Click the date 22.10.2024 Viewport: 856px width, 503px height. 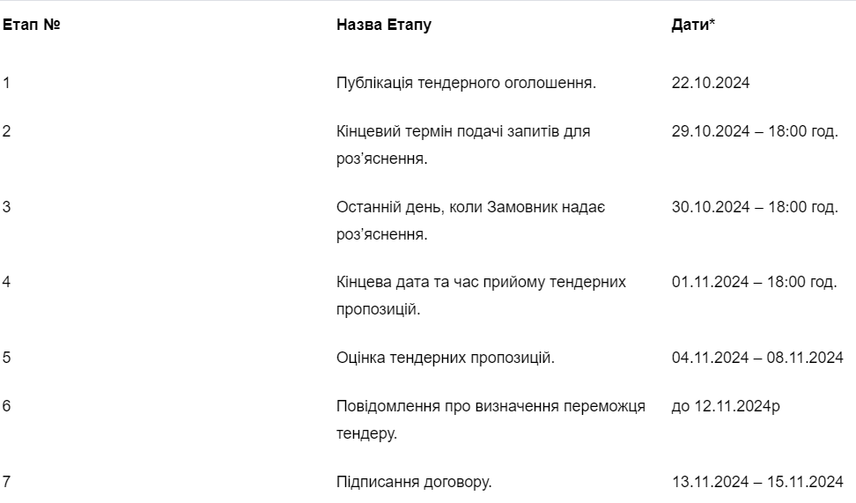point(710,83)
